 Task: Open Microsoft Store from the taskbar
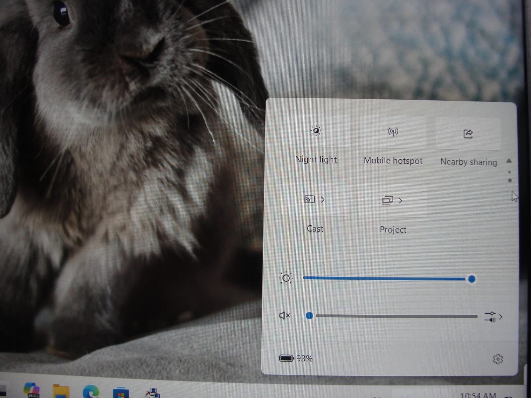(x=121, y=393)
